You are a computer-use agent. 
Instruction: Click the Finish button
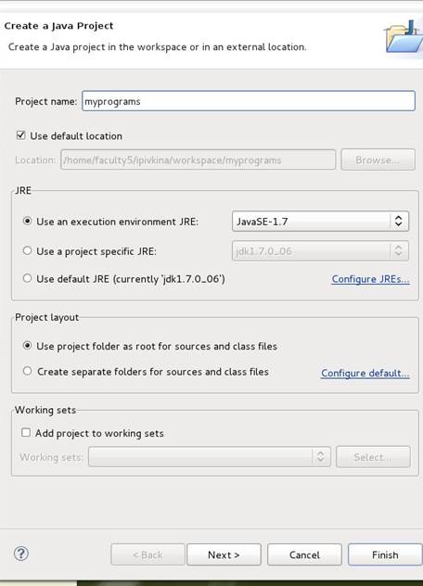pos(385,554)
